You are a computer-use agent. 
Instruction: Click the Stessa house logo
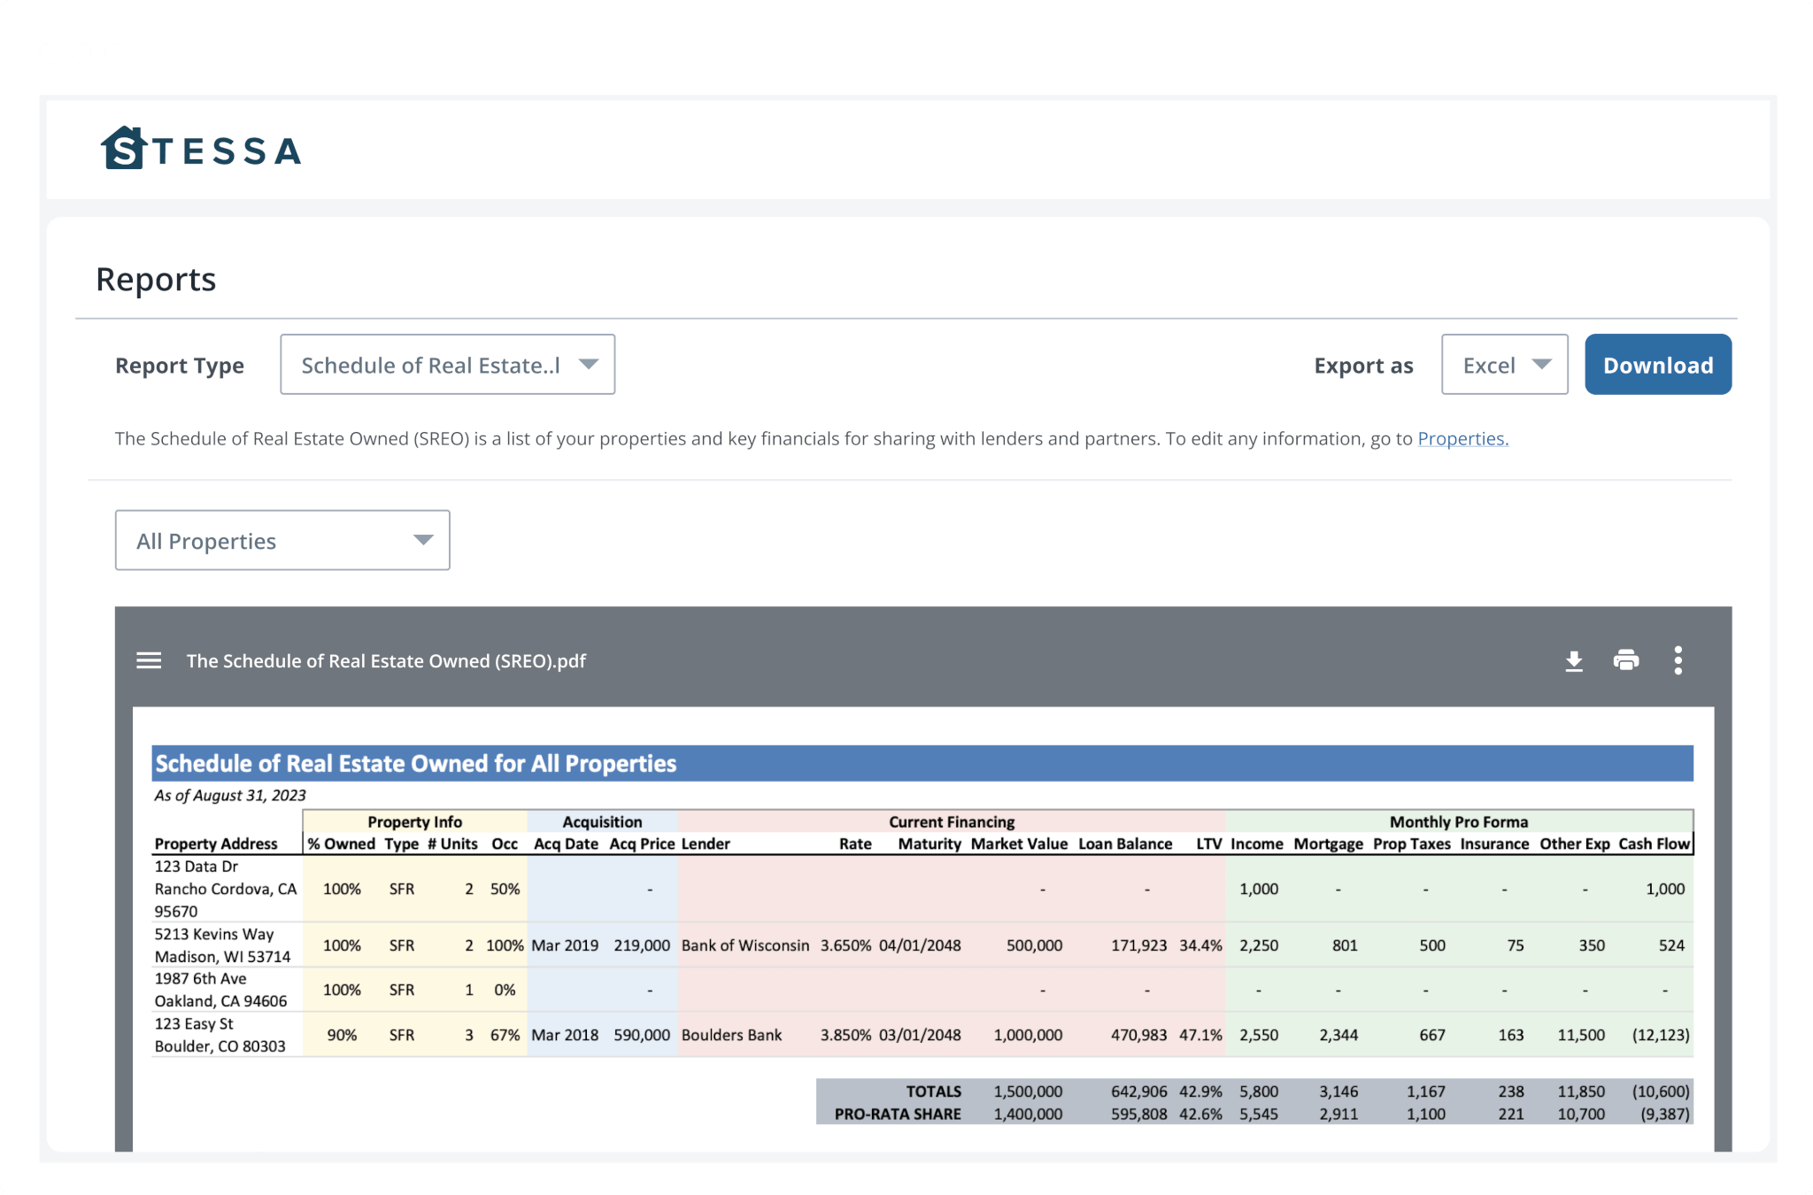125,149
